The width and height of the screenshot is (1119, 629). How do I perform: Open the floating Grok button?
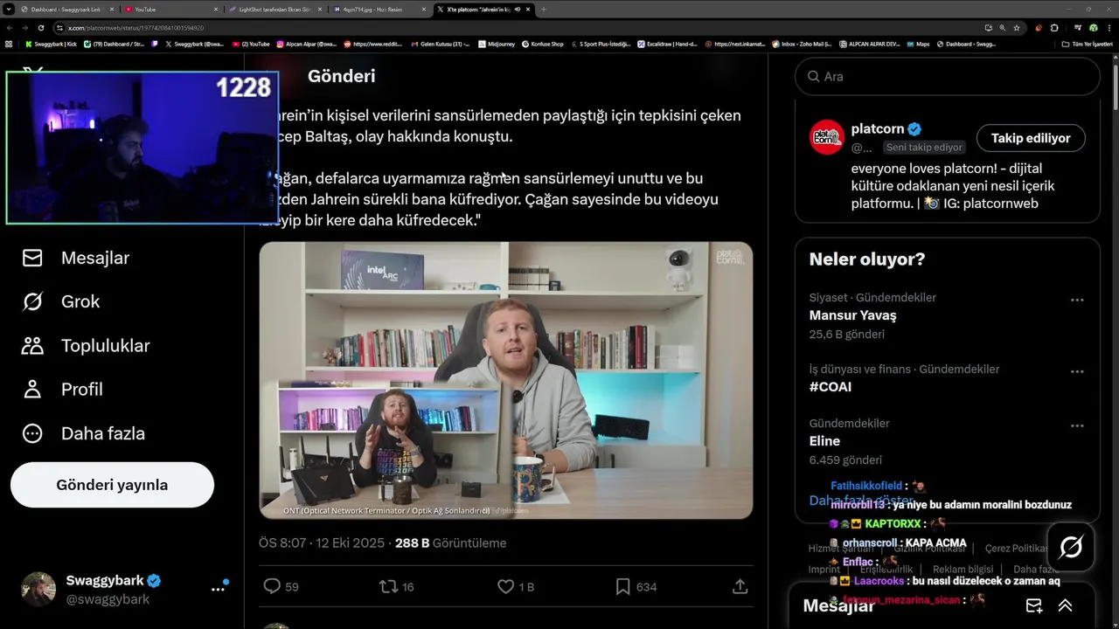tap(1071, 548)
